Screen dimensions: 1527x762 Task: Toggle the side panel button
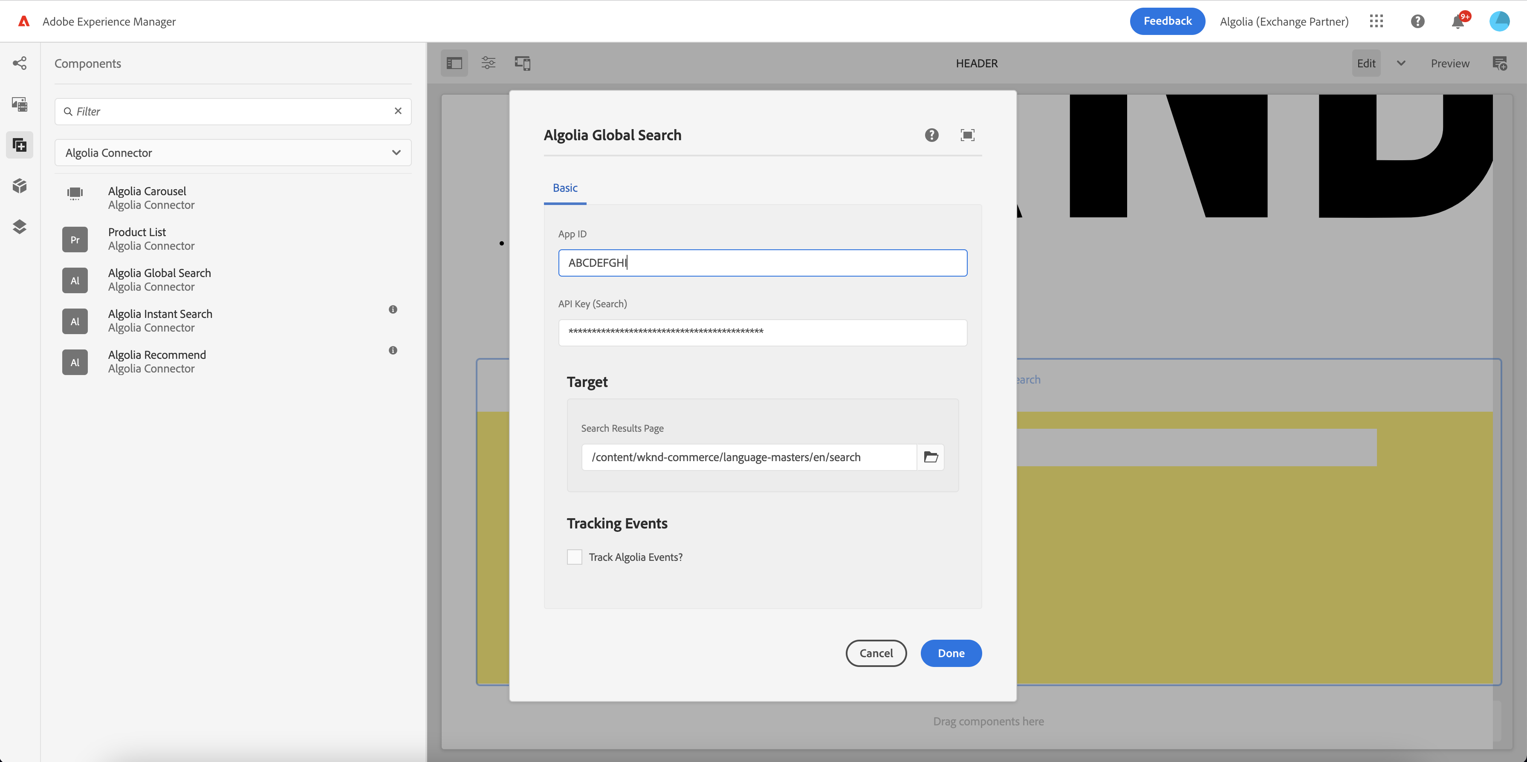(454, 63)
